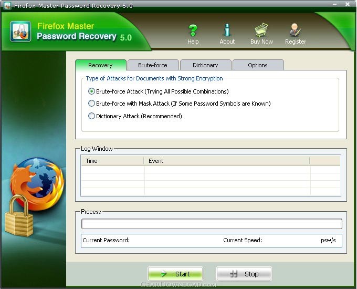Click the Current Password label
The width and height of the screenshot is (357, 289).
[106, 240]
